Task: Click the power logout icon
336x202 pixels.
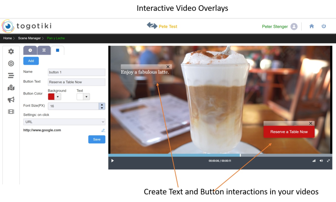Action: click(x=324, y=26)
